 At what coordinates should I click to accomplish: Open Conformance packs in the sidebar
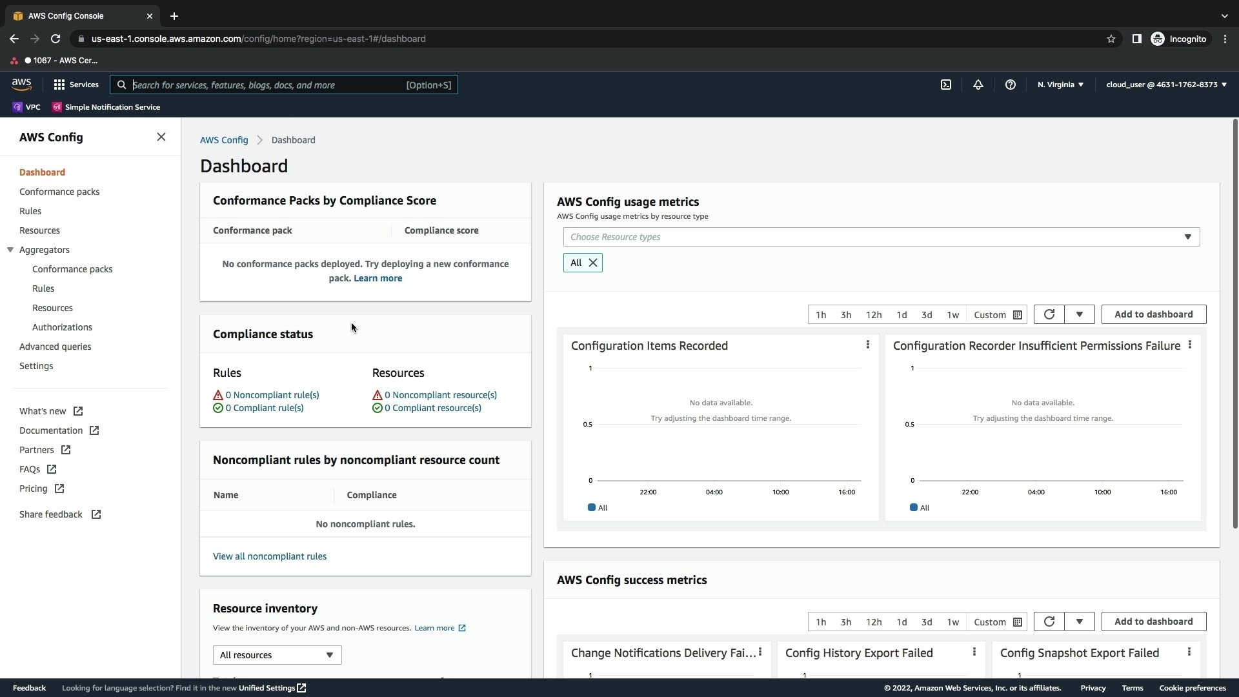pyautogui.click(x=59, y=192)
